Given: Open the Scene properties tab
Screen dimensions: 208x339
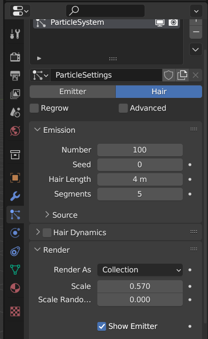Looking at the screenshot, I should pyautogui.click(x=15, y=112).
